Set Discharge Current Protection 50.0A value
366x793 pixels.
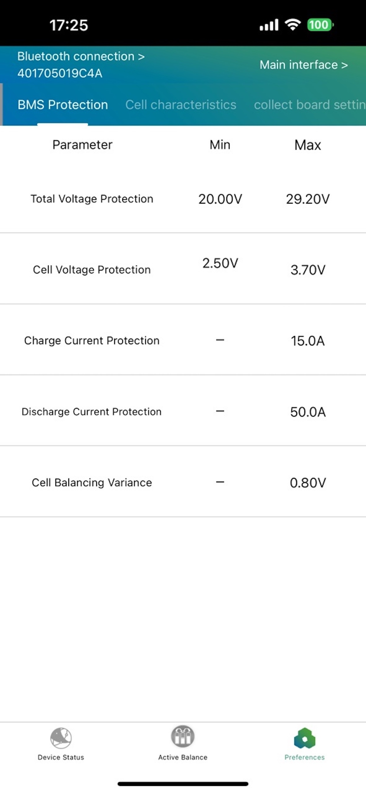coord(308,412)
